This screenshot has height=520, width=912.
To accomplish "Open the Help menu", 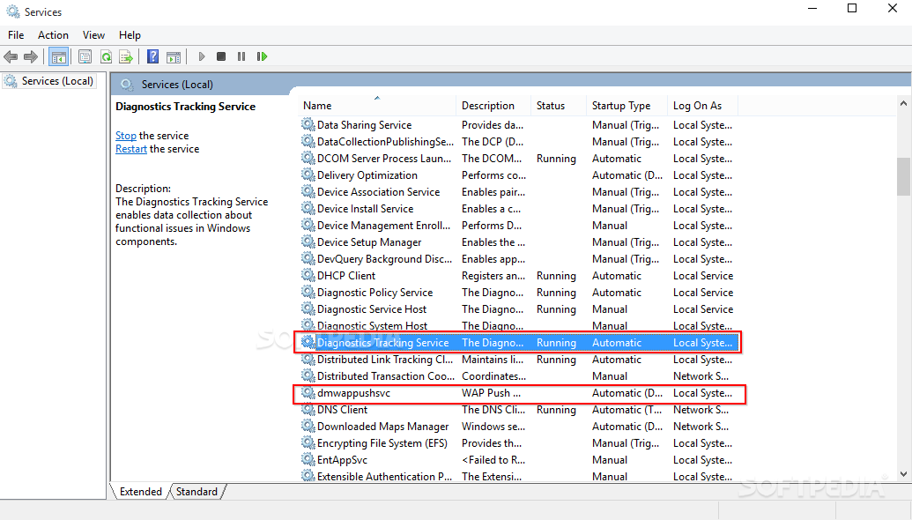I will (x=130, y=35).
